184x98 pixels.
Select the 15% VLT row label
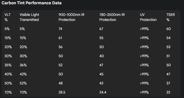click(x=8, y=38)
